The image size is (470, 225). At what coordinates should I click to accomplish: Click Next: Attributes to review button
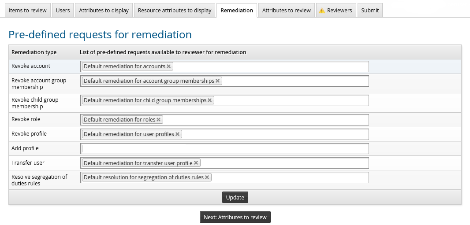235,218
